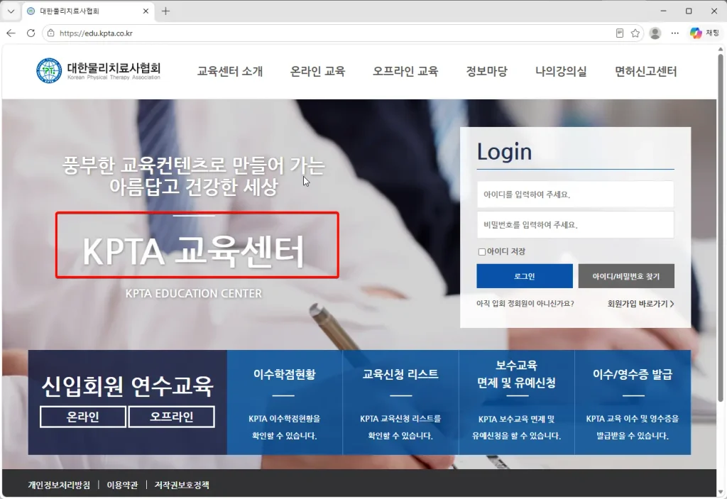Open 이용약관 footer link
The image size is (727, 499).
click(122, 485)
